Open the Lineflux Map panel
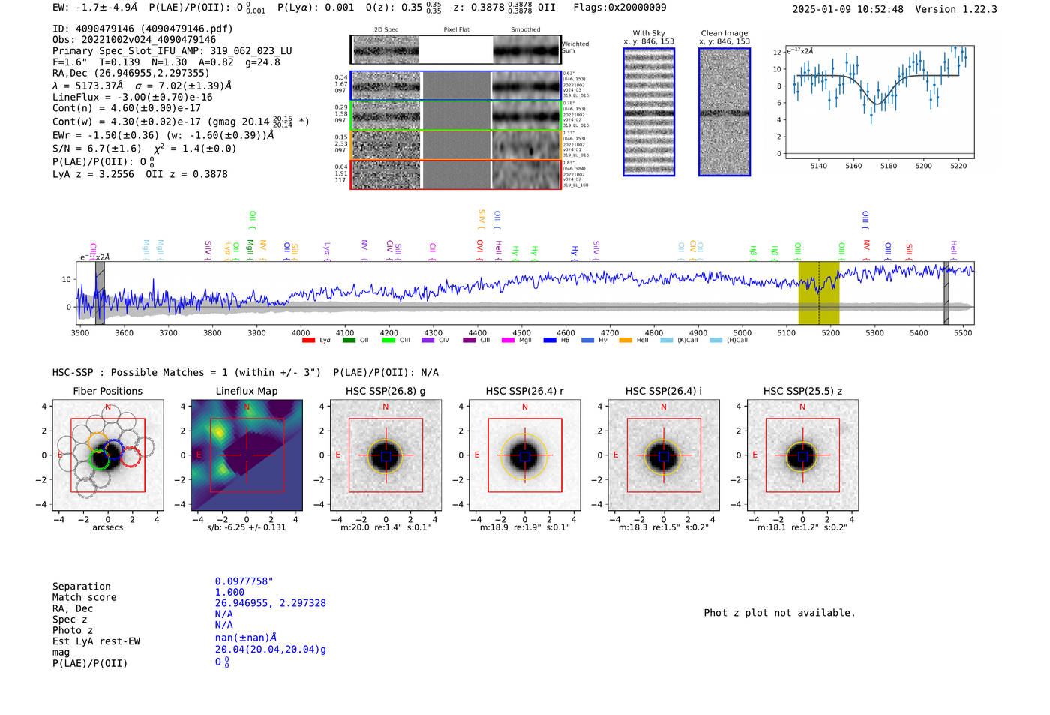1050x715 pixels. [247, 455]
